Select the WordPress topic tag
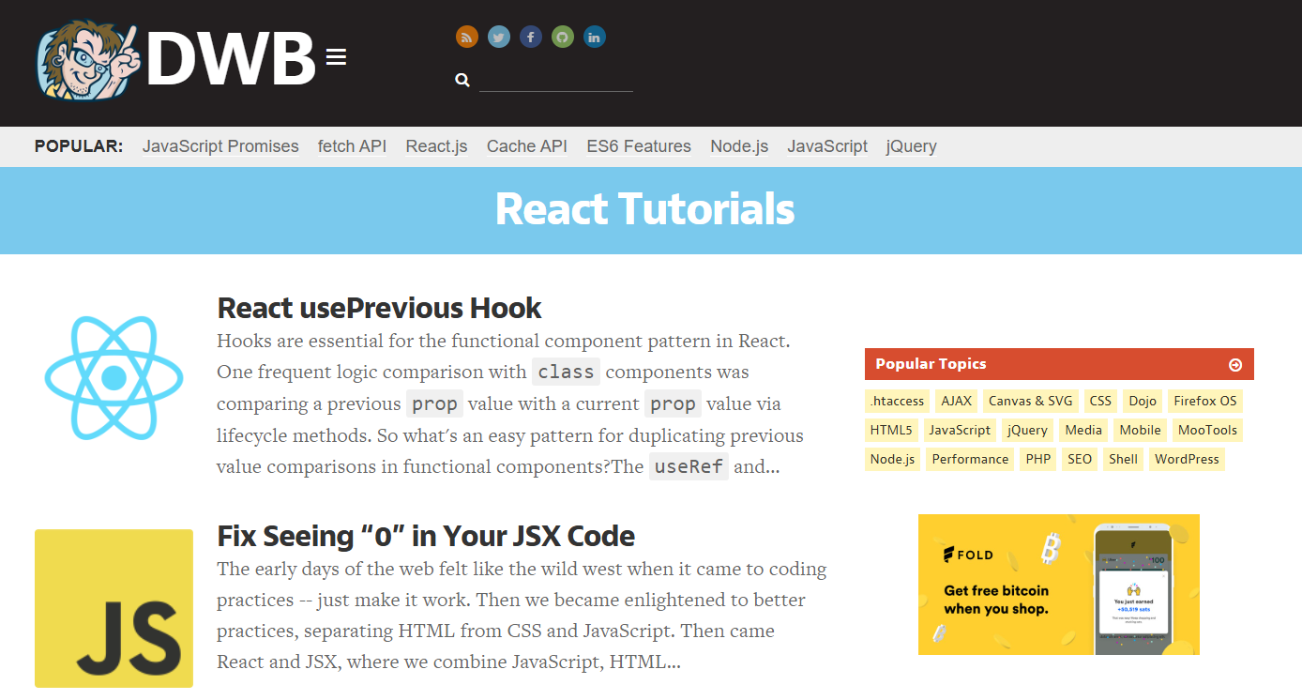1302x700 pixels. pyautogui.click(x=1188, y=459)
